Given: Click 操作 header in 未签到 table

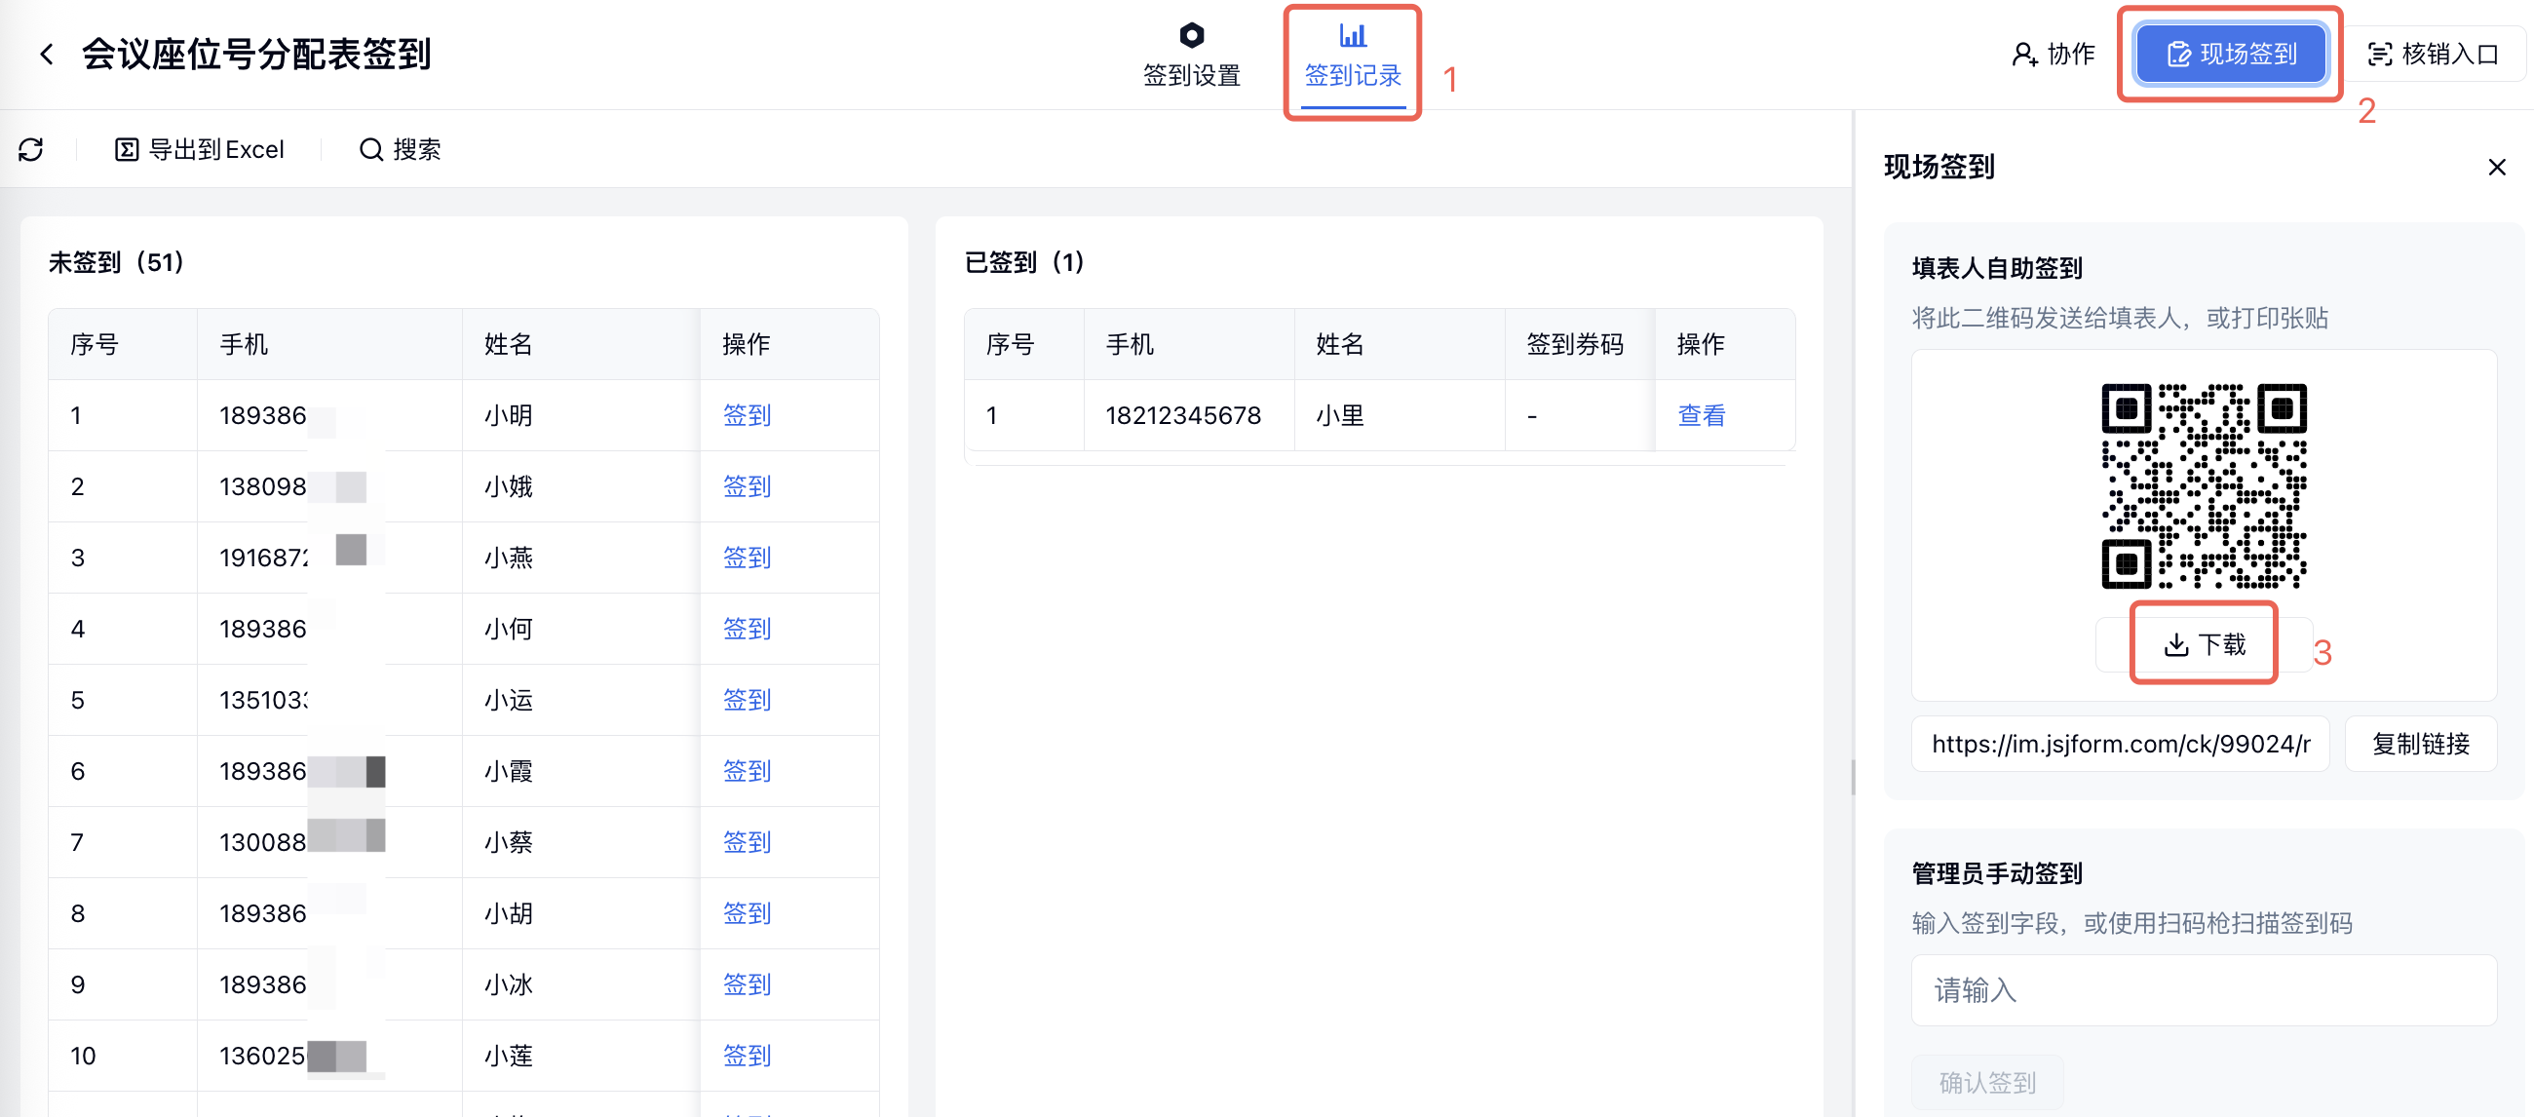Looking at the screenshot, I should click(x=746, y=344).
